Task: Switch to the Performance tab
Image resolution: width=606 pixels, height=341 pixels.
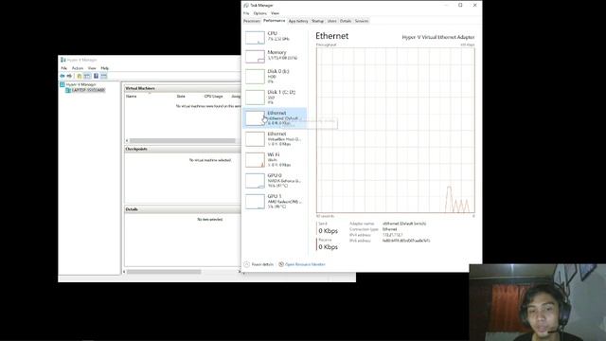Action: pyautogui.click(x=274, y=21)
